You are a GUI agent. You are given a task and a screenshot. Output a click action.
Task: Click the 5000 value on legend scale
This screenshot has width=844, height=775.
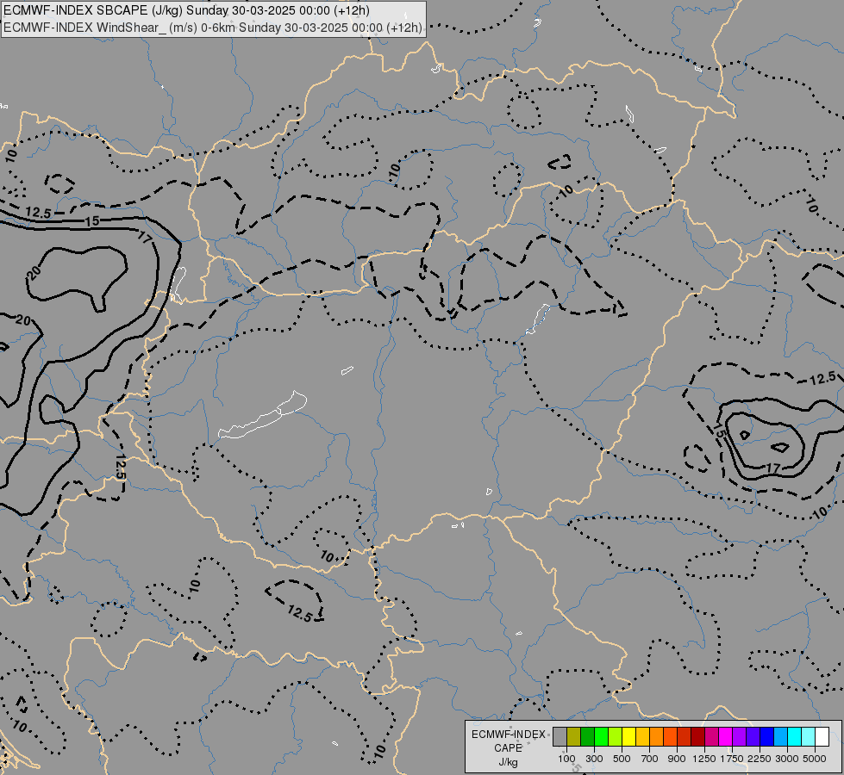pyautogui.click(x=815, y=759)
